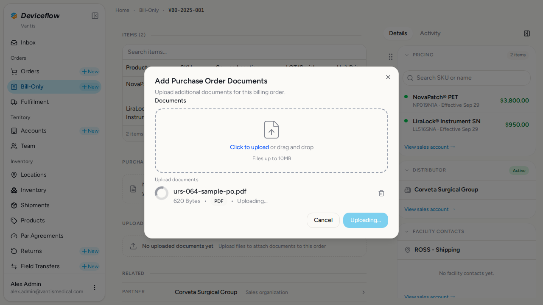Create a new Bill-Only order with New

(90, 87)
